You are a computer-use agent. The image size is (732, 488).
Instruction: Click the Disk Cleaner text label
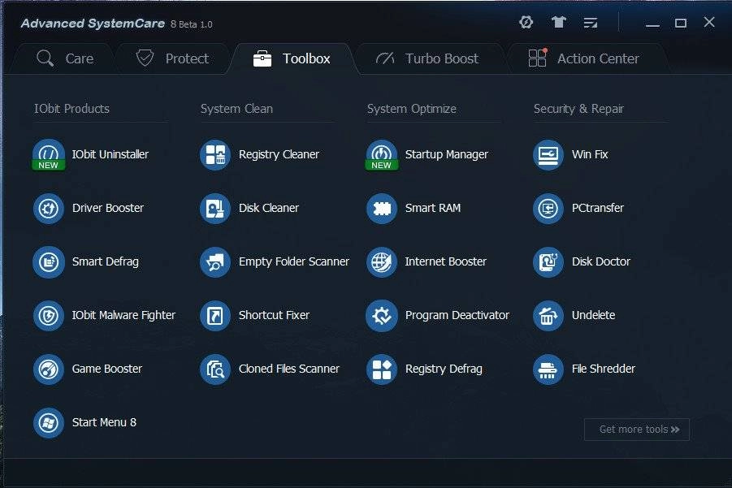click(x=268, y=208)
